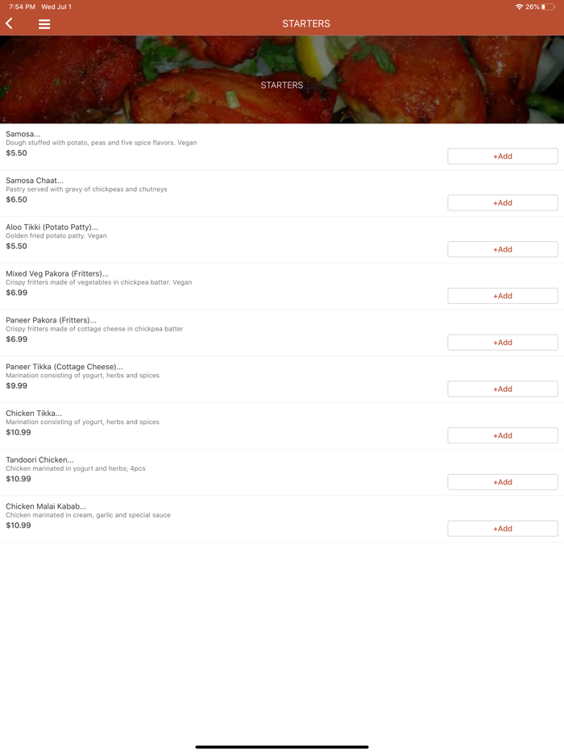Add Aloo Tikki Potato Patty to the order
This screenshot has width=564, height=753.
tap(502, 249)
